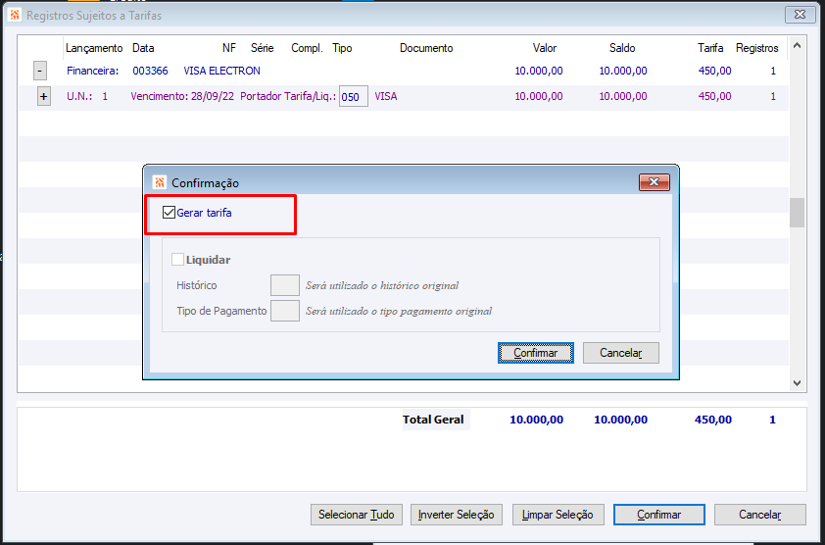The image size is (825, 545).
Task: Click the Vencimento: 28/09/22 text
Action: [x=182, y=96]
